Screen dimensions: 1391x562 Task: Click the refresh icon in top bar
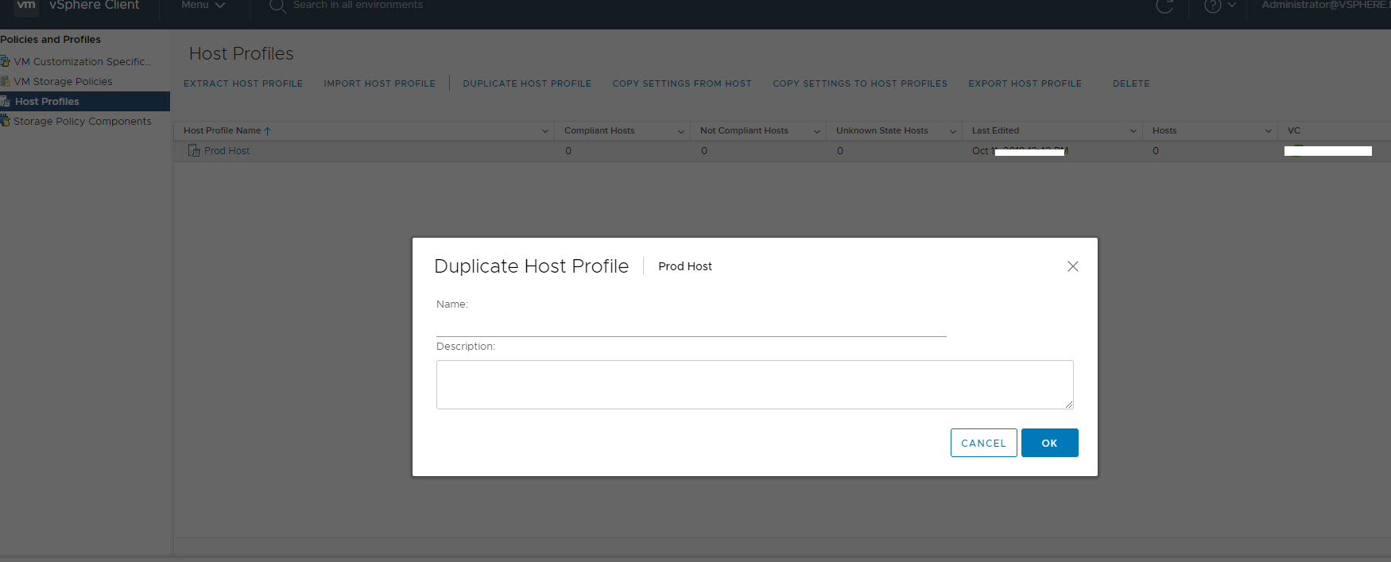(1164, 6)
